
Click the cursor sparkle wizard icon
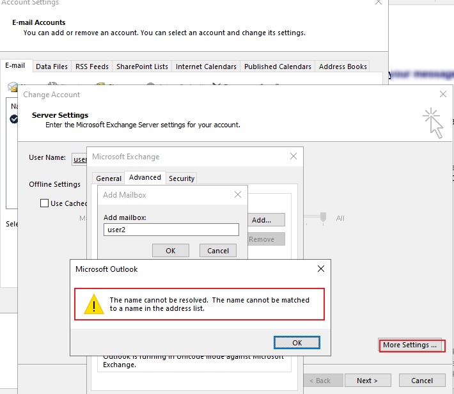pos(433,123)
